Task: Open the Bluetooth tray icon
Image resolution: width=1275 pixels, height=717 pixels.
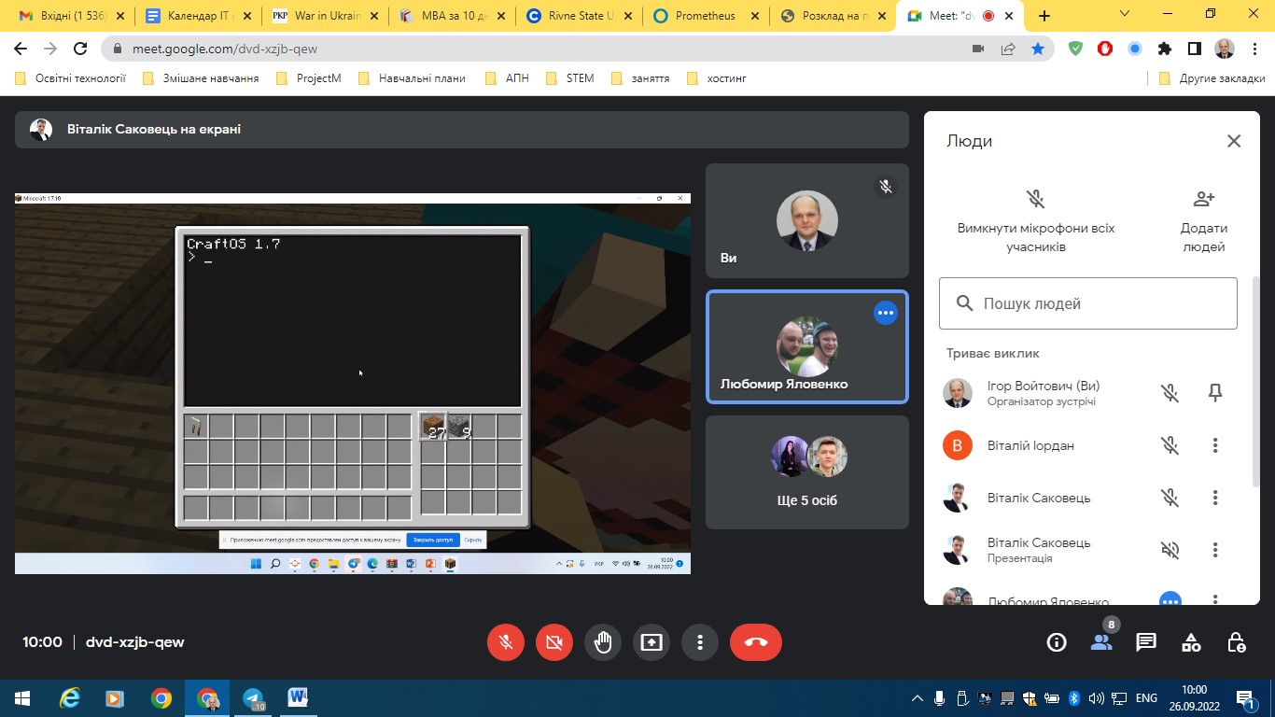Action: [1074, 698]
